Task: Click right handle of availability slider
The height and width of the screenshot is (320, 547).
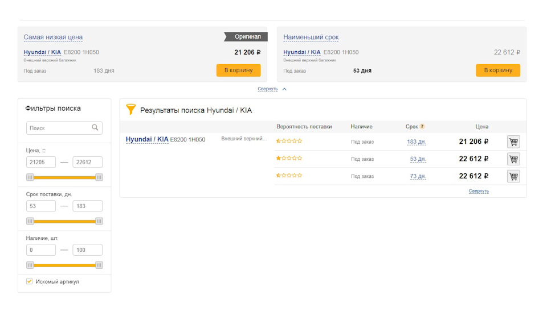Action: [99, 265]
